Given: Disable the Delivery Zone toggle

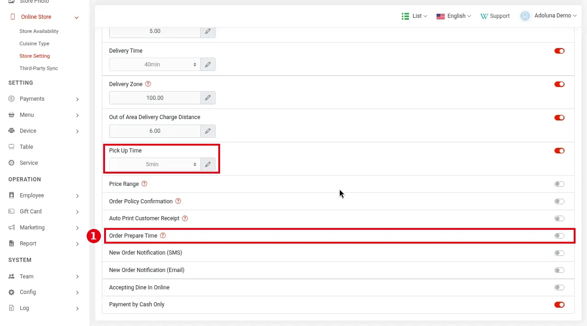Looking at the screenshot, I should click(559, 84).
